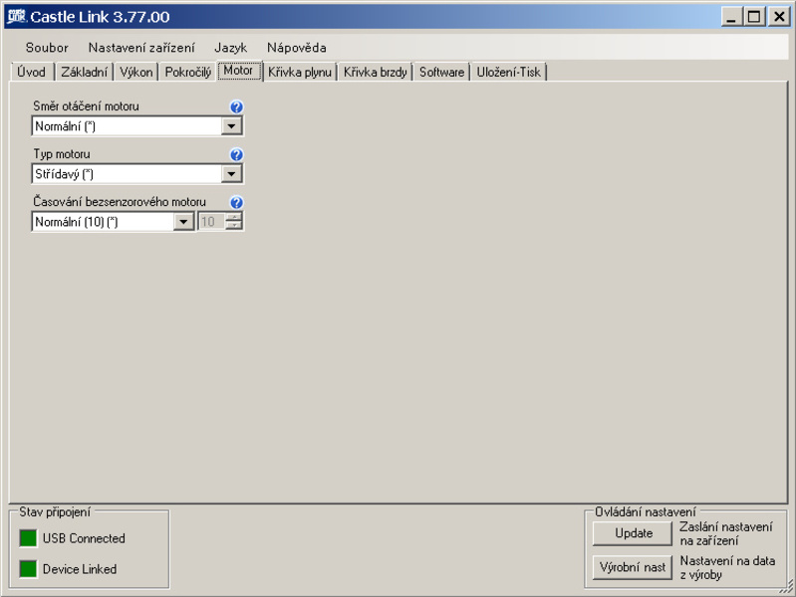Click the Typ motoru label
796x597 pixels.
pos(62,153)
